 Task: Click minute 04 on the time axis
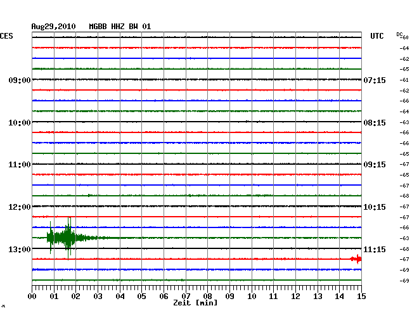tap(120, 296)
